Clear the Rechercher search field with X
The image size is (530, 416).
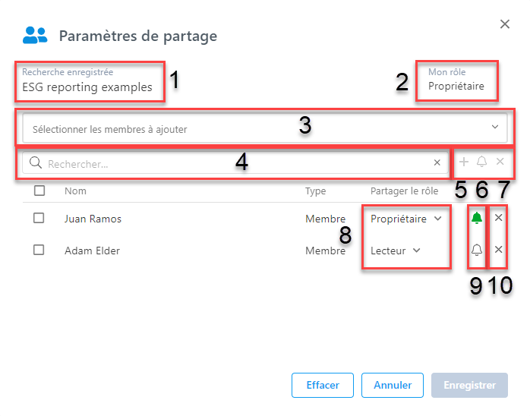point(437,162)
